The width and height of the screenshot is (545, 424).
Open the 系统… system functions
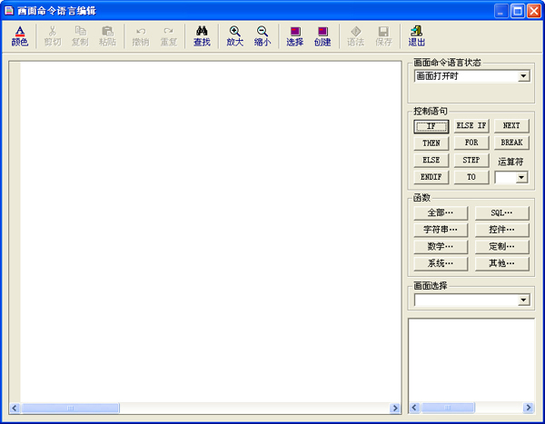coord(441,264)
